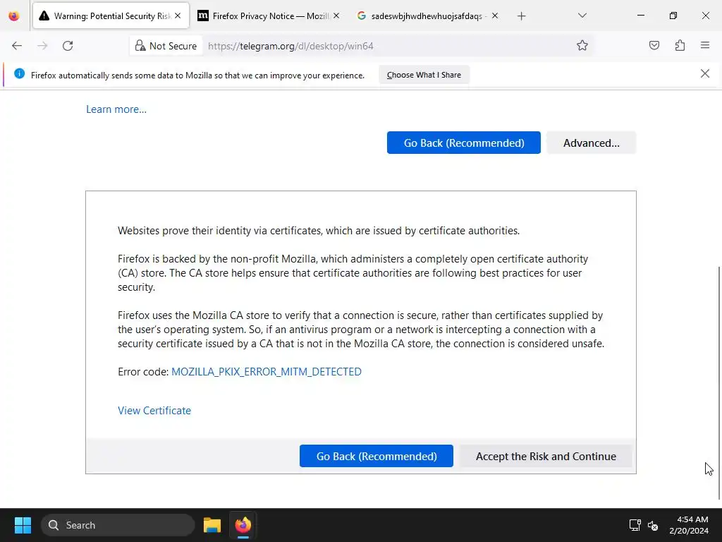The width and height of the screenshot is (722, 542).
Task: Click the 'Websites prove their identity' sentence
Action: (x=319, y=231)
